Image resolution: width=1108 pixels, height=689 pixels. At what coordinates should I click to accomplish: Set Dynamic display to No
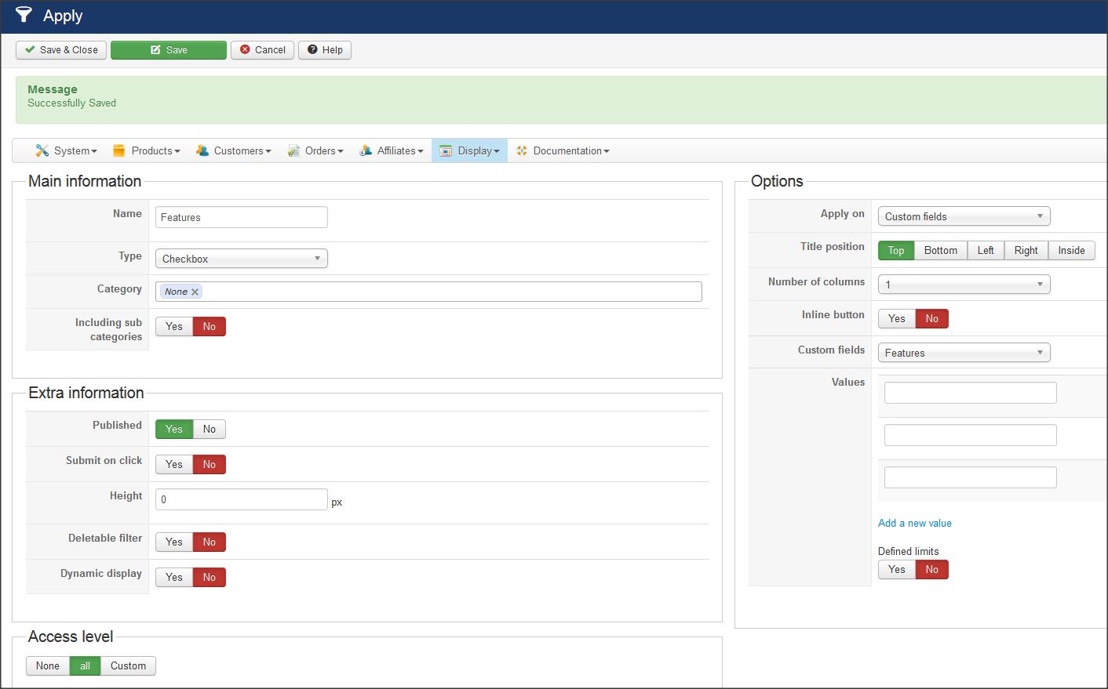[x=210, y=578]
